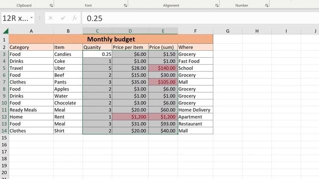Select the Ready Meals cell

coord(31,110)
